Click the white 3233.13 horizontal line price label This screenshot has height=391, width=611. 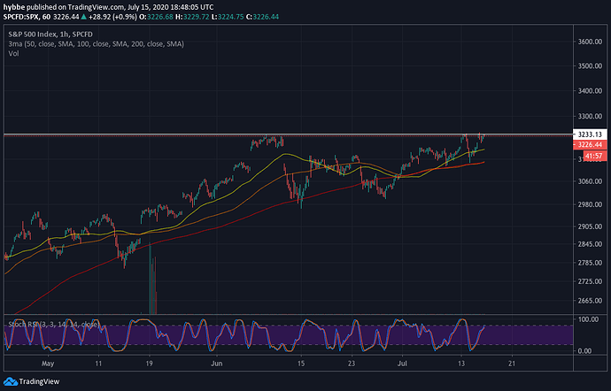click(x=590, y=134)
